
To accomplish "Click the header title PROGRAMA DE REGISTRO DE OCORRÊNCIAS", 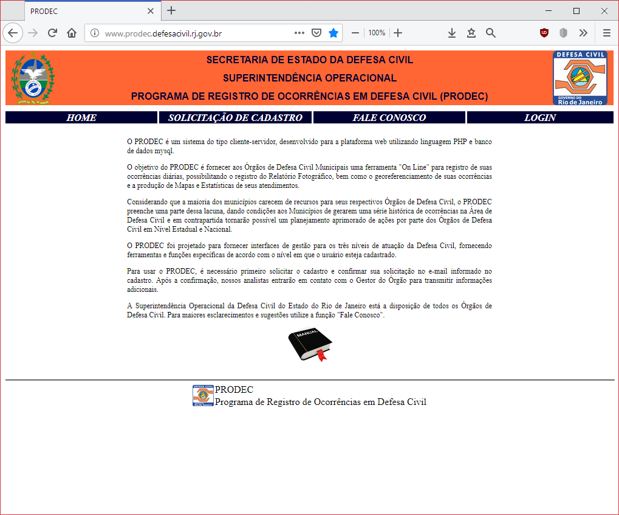I will [310, 97].
